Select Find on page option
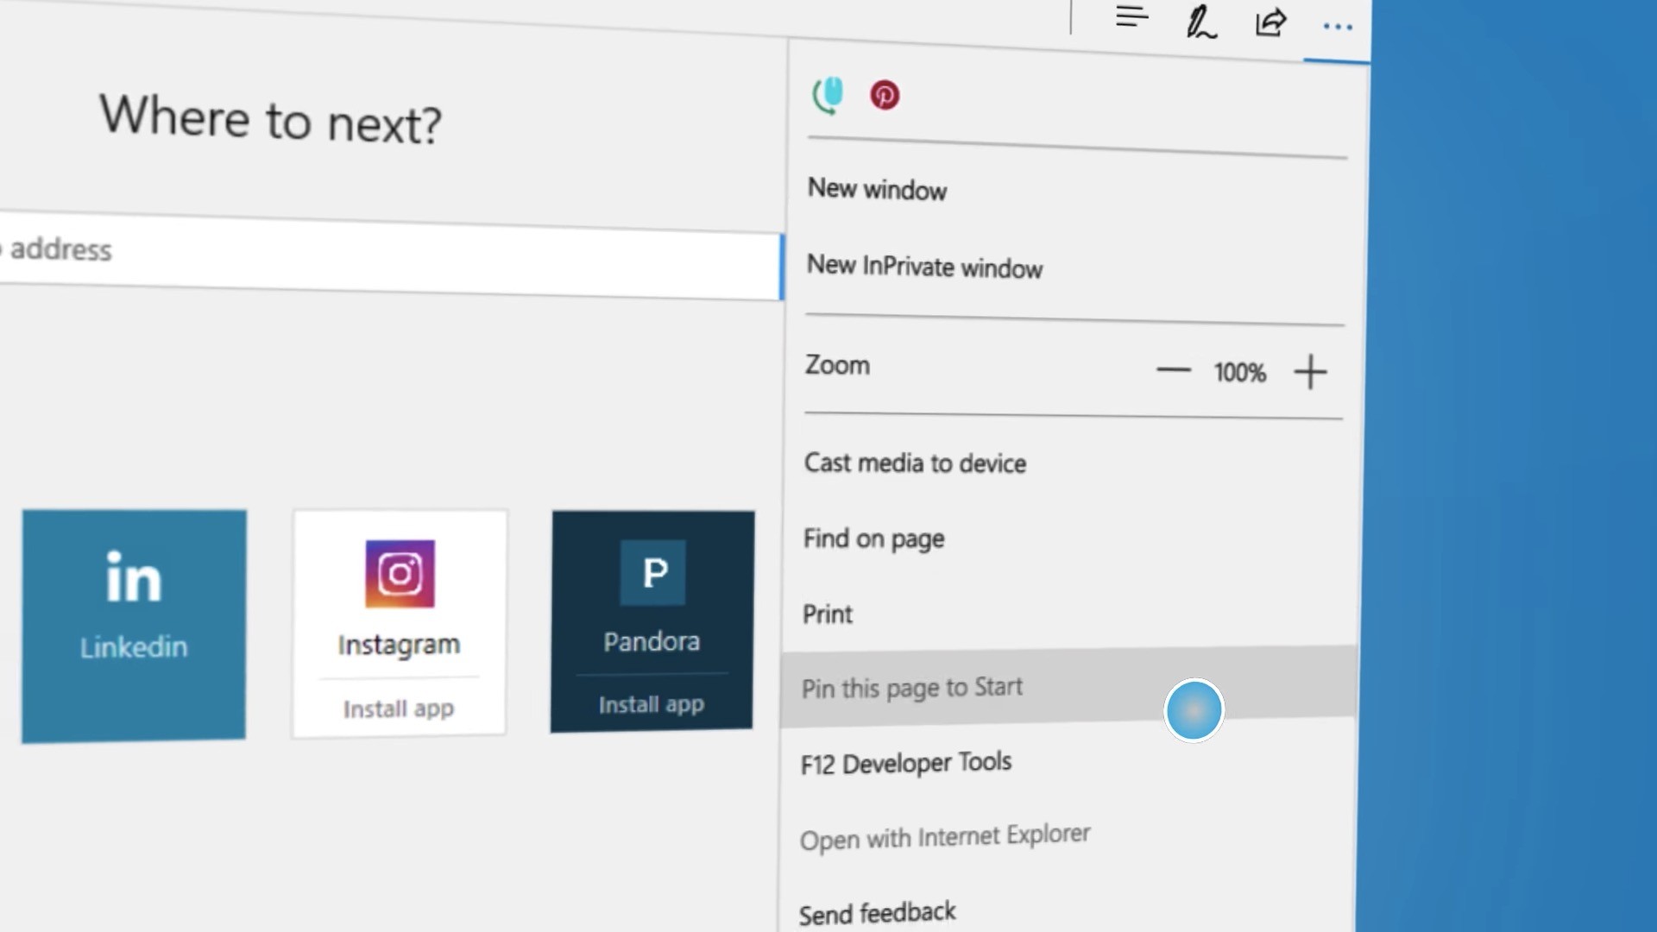 coord(873,539)
